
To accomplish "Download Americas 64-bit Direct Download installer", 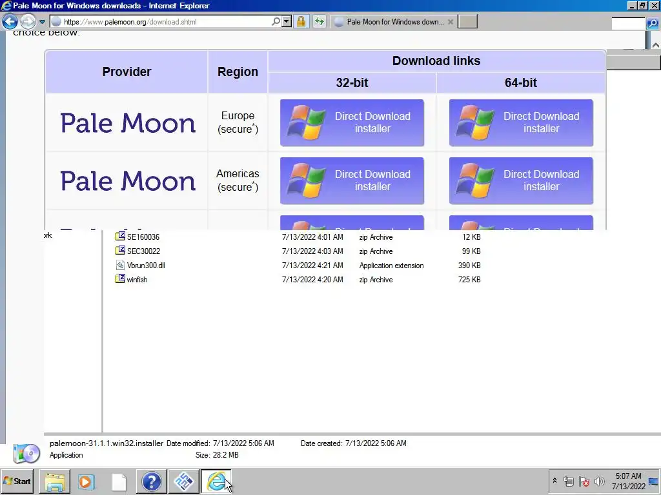I will [521, 180].
